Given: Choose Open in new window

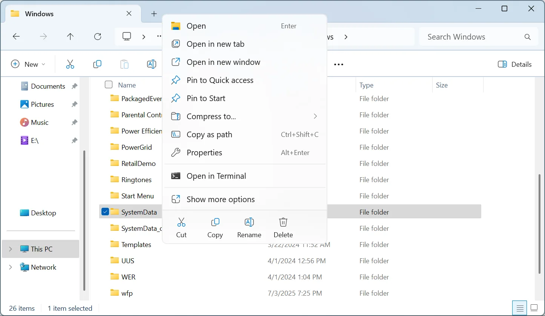Looking at the screenshot, I should (244, 62).
